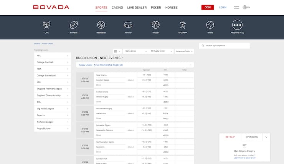Select Sale Sharks game Draw +2100 odds
The image size is (284, 164).
pyautogui.click(x=165, y=85)
